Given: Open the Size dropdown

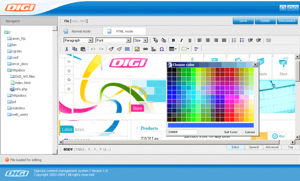Looking at the screenshot, I should pos(145,40).
